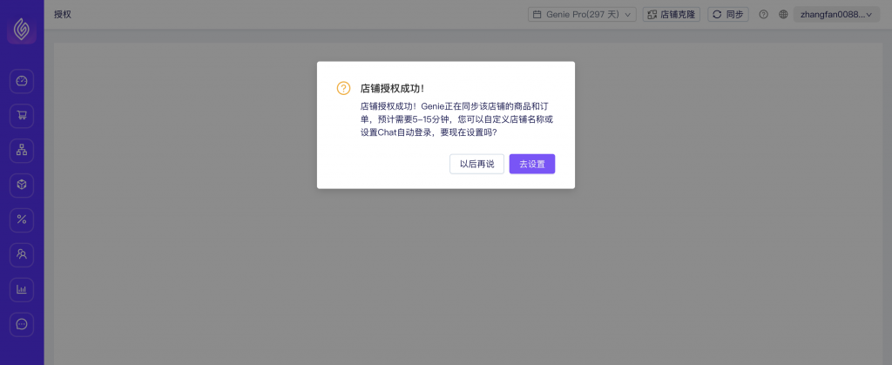Click the 店铺授权成功！ dialog heading
Screen dimensions: 892x365
pos(393,89)
